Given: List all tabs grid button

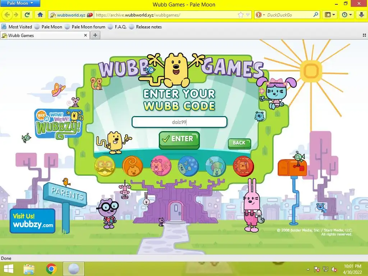Looking at the screenshot, I should [364, 35].
